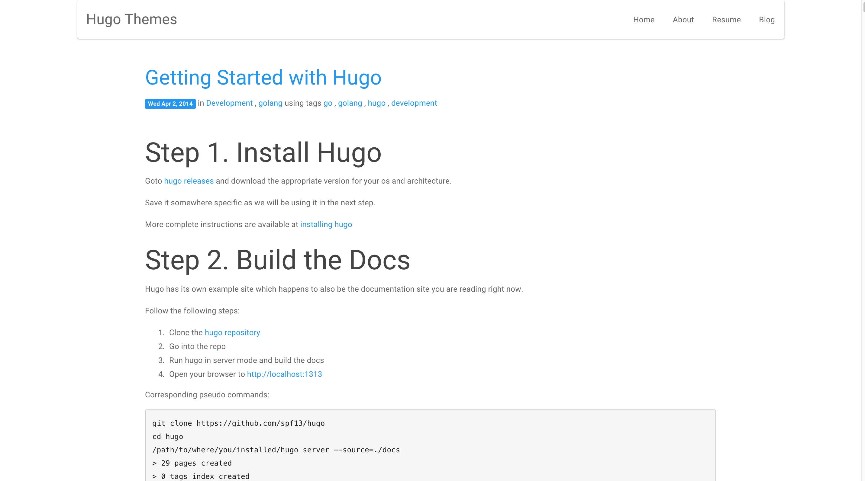Visit the hugo repository link

click(x=232, y=332)
